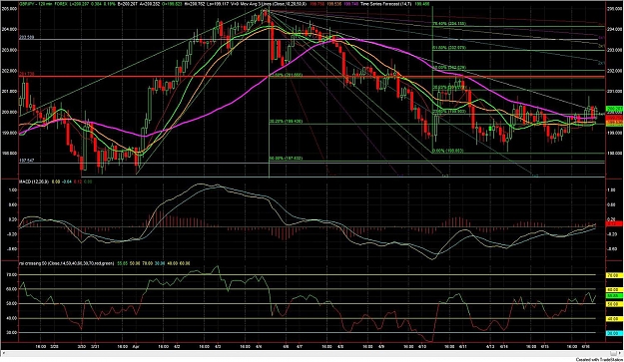This screenshot has width=624, height=362.
Task: Click the 4/2 date label on time axis
Action: click(x=177, y=347)
